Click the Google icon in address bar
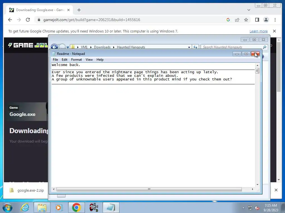Screen dimensions: 285x213 228,20
